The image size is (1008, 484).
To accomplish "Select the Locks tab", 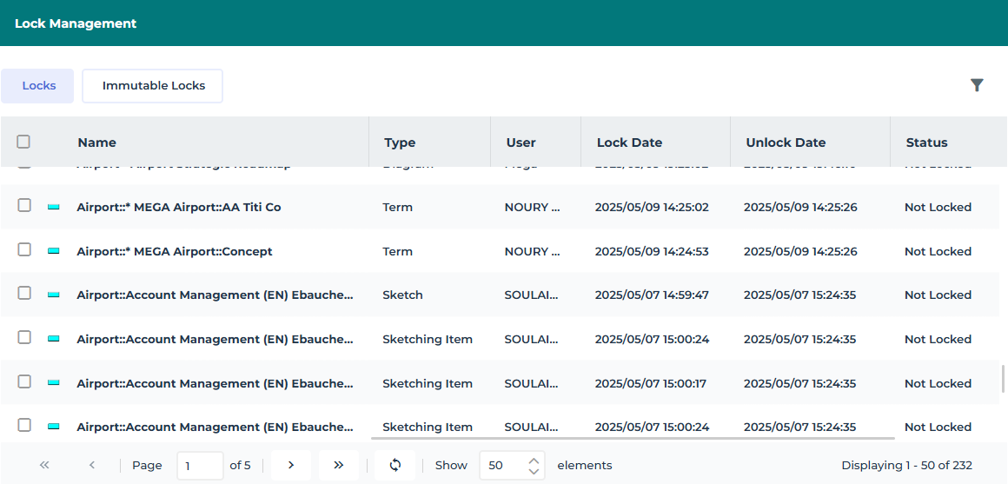I will point(38,86).
